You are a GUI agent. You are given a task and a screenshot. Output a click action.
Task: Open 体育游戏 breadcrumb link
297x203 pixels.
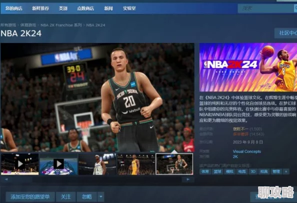tap(28, 25)
